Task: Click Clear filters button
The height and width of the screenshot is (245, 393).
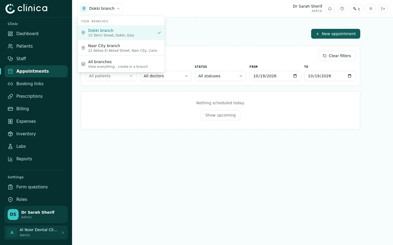Action: point(337,56)
